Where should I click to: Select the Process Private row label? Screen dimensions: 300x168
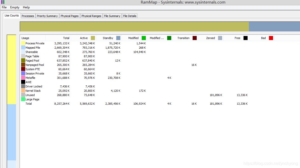coord(35,43)
